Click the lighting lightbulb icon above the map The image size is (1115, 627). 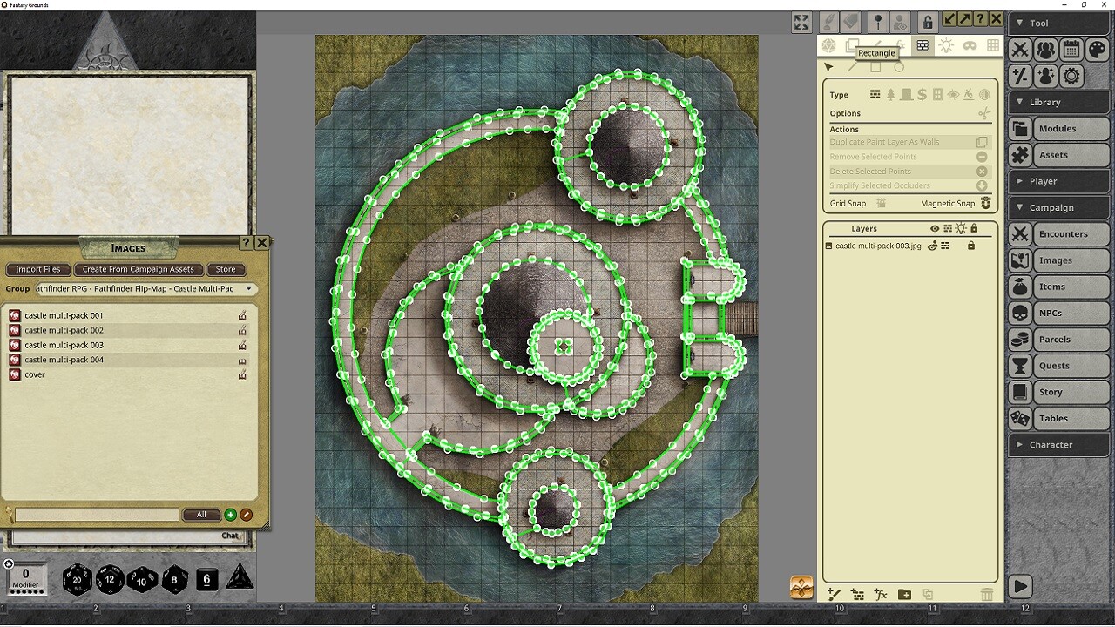pyautogui.click(x=946, y=45)
